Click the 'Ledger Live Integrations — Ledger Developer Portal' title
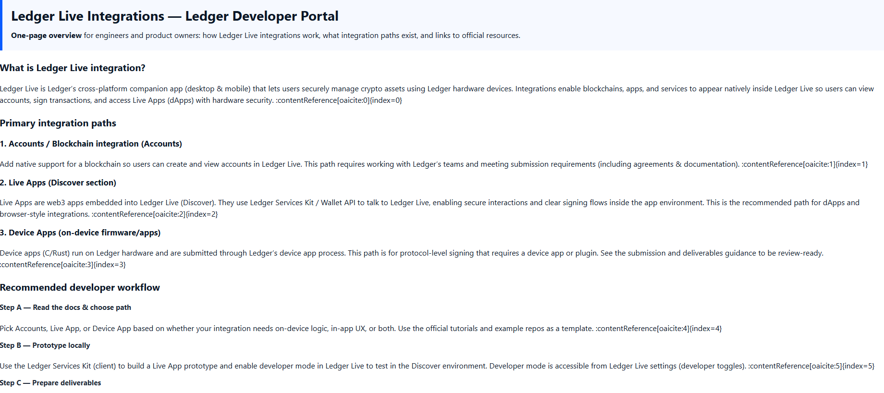884x393 pixels. [x=174, y=16]
